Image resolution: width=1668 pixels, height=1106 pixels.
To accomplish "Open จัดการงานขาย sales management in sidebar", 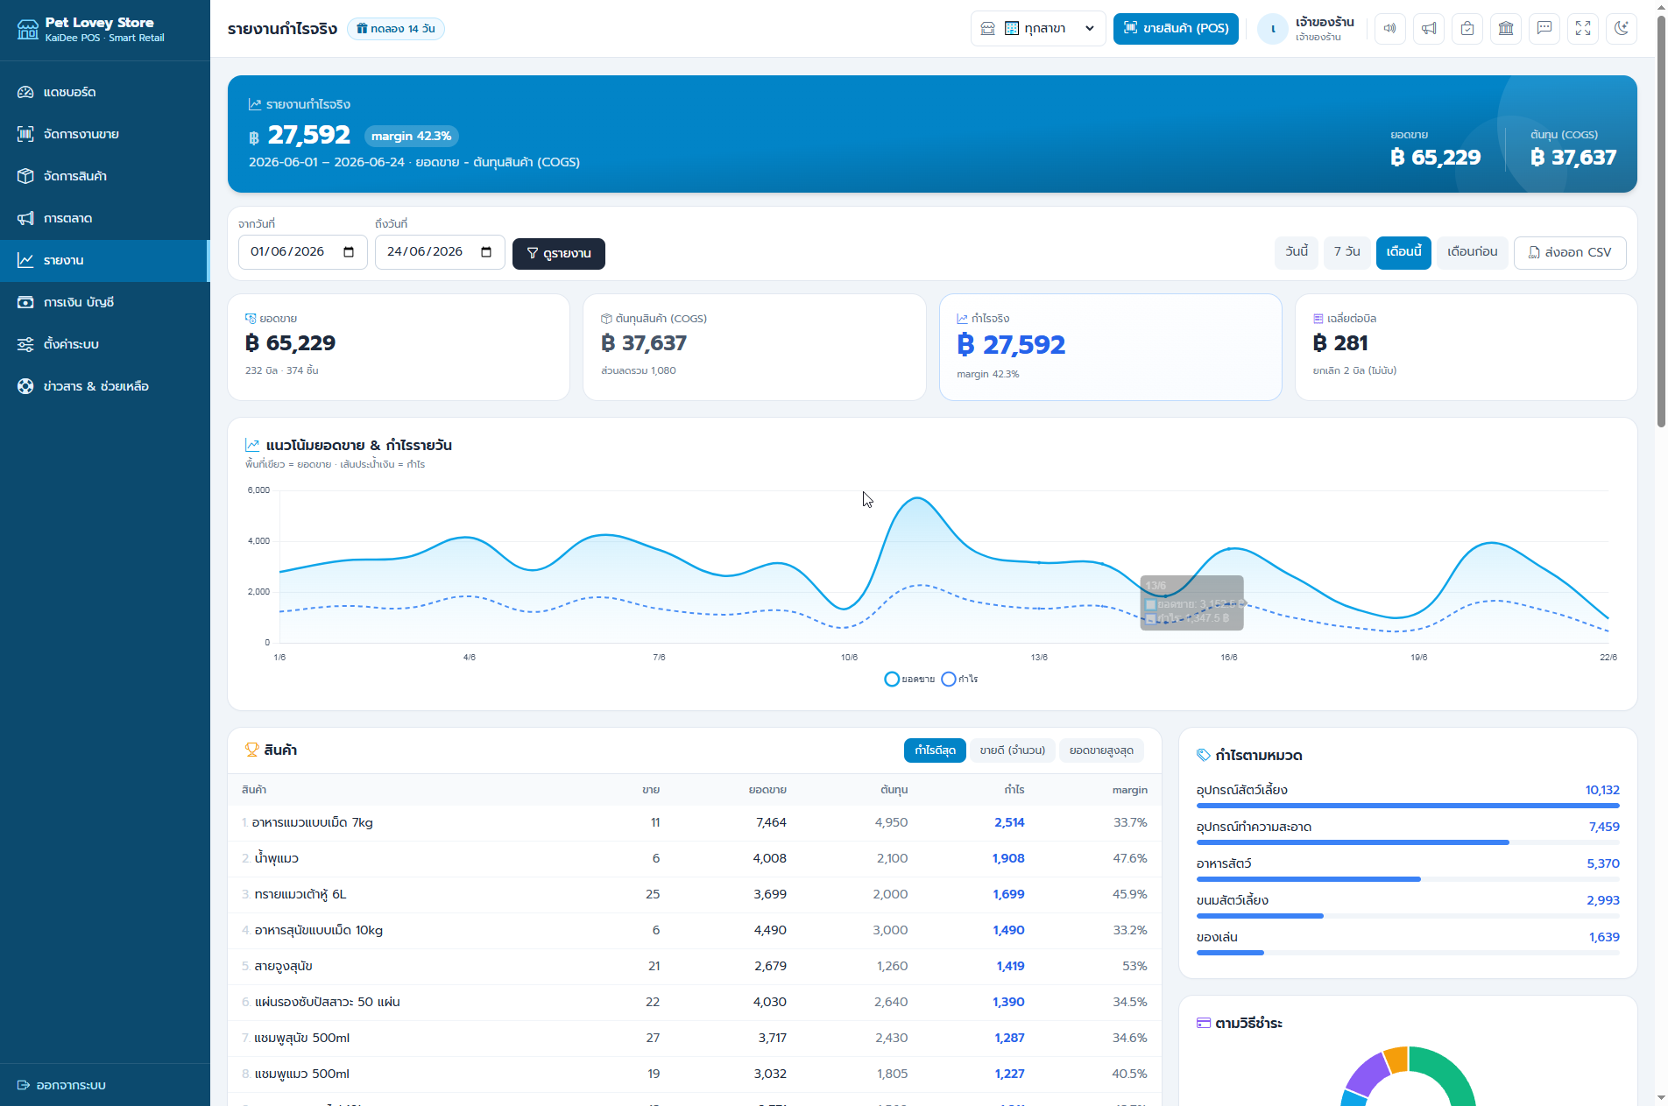I will coord(104,134).
